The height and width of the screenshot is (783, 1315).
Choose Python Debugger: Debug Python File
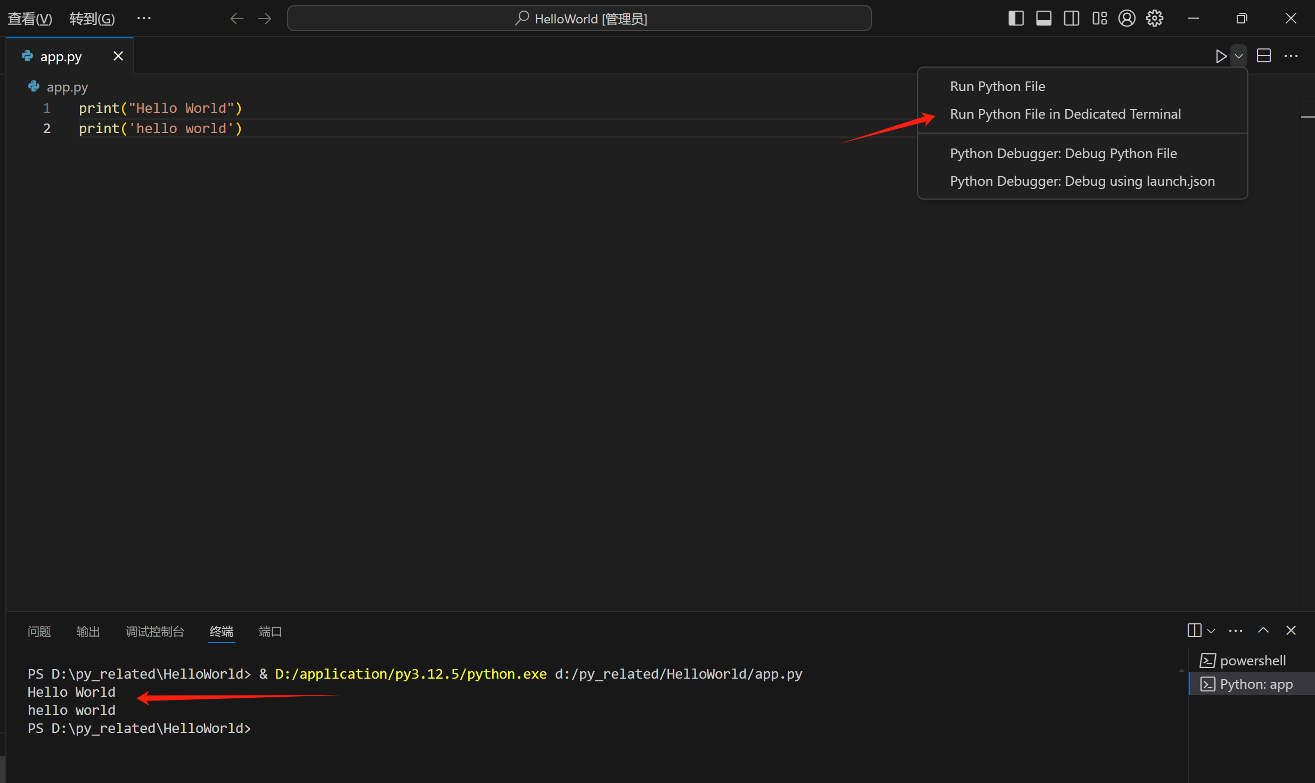click(x=1063, y=153)
